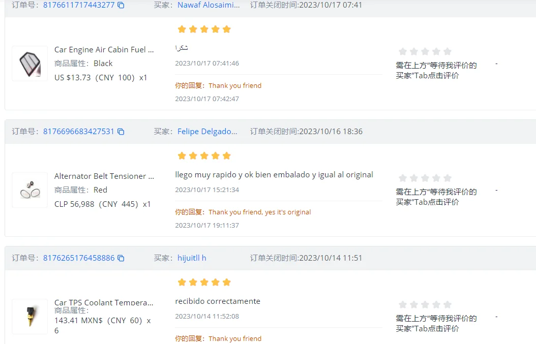This screenshot has height=344, width=536.
Task: Open Alternator Belt Tensioner product title
Action: [104, 176]
